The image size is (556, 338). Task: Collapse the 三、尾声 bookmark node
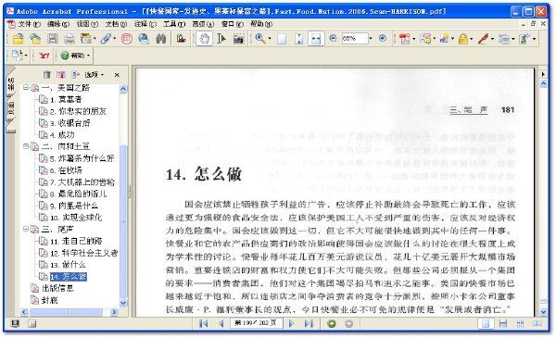[x=26, y=229]
